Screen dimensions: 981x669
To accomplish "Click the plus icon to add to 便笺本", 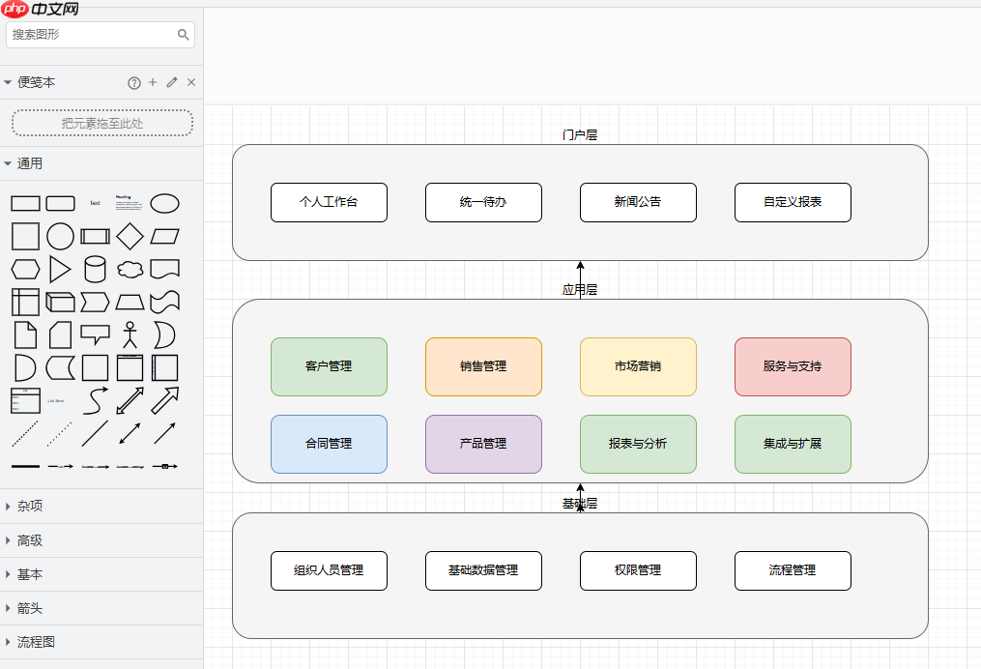I will click(x=152, y=82).
